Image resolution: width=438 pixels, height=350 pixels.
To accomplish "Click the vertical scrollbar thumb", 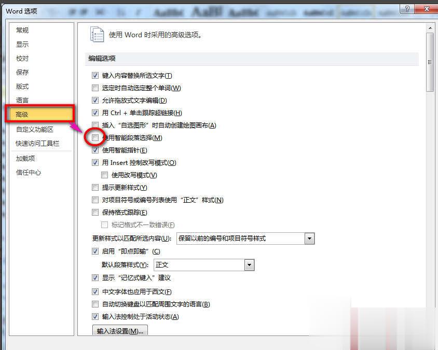I will (x=430, y=62).
